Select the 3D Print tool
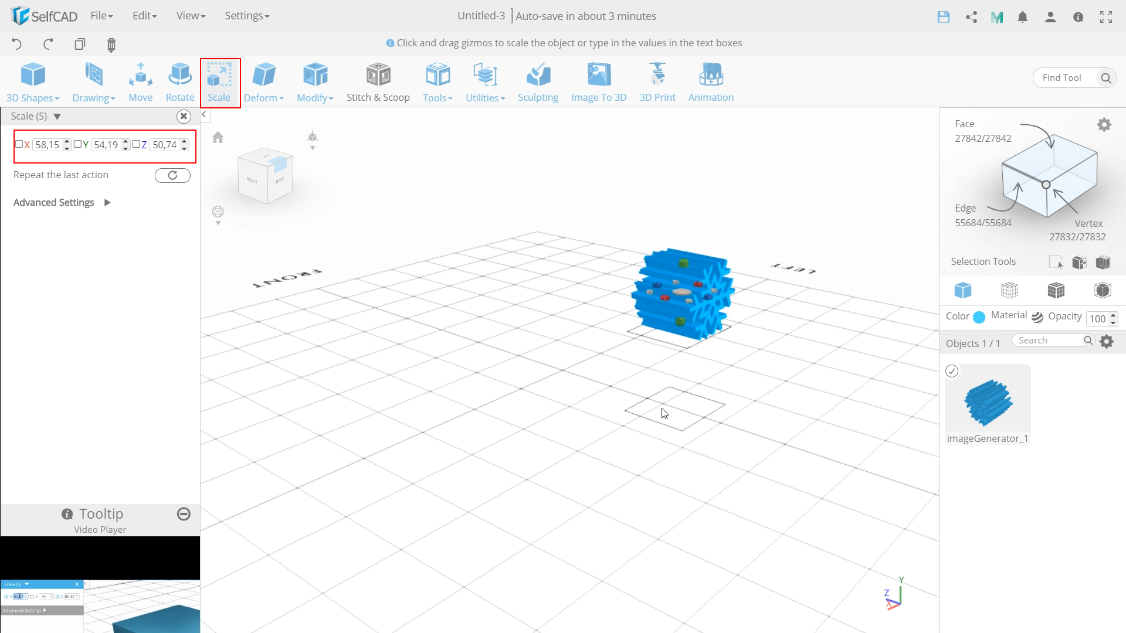This screenshot has width=1126, height=633. [657, 81]
